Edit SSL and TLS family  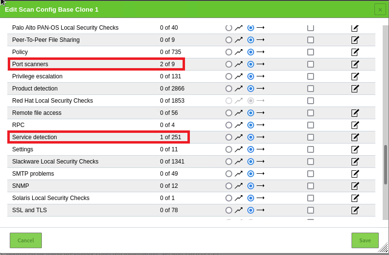[x=355, y=210]
